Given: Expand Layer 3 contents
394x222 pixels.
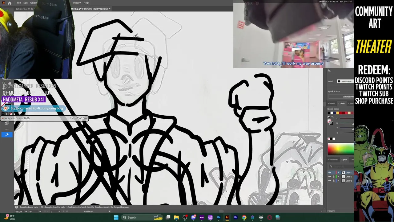Looking at the screenshot, I should (x=338, y=177).
